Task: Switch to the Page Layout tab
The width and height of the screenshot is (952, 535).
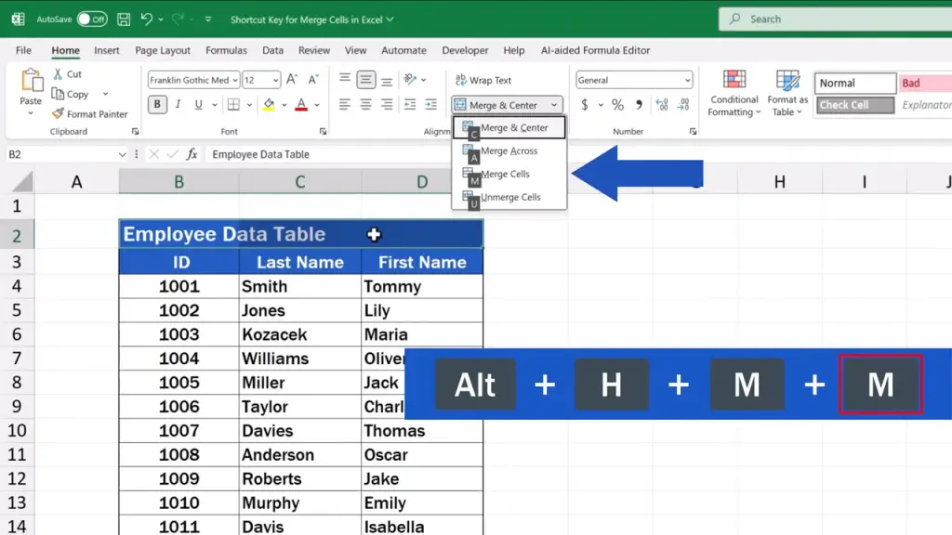Action: tap(163, 50)
